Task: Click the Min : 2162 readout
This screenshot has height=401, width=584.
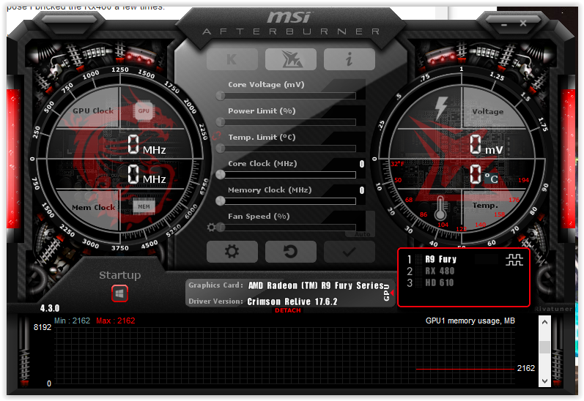Action: 73,321
